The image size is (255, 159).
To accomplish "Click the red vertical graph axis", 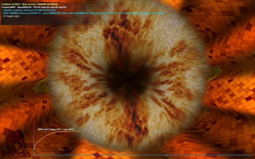I will point(34,137).
